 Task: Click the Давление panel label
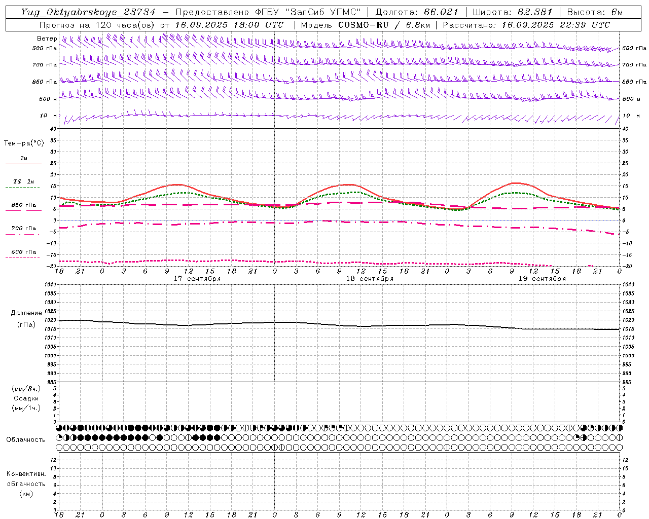(x=26, y=313)
